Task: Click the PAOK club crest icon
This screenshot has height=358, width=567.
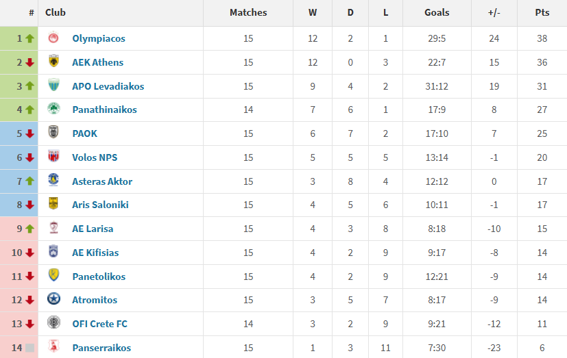Action: pyautogui.click(x=53, y=133)
